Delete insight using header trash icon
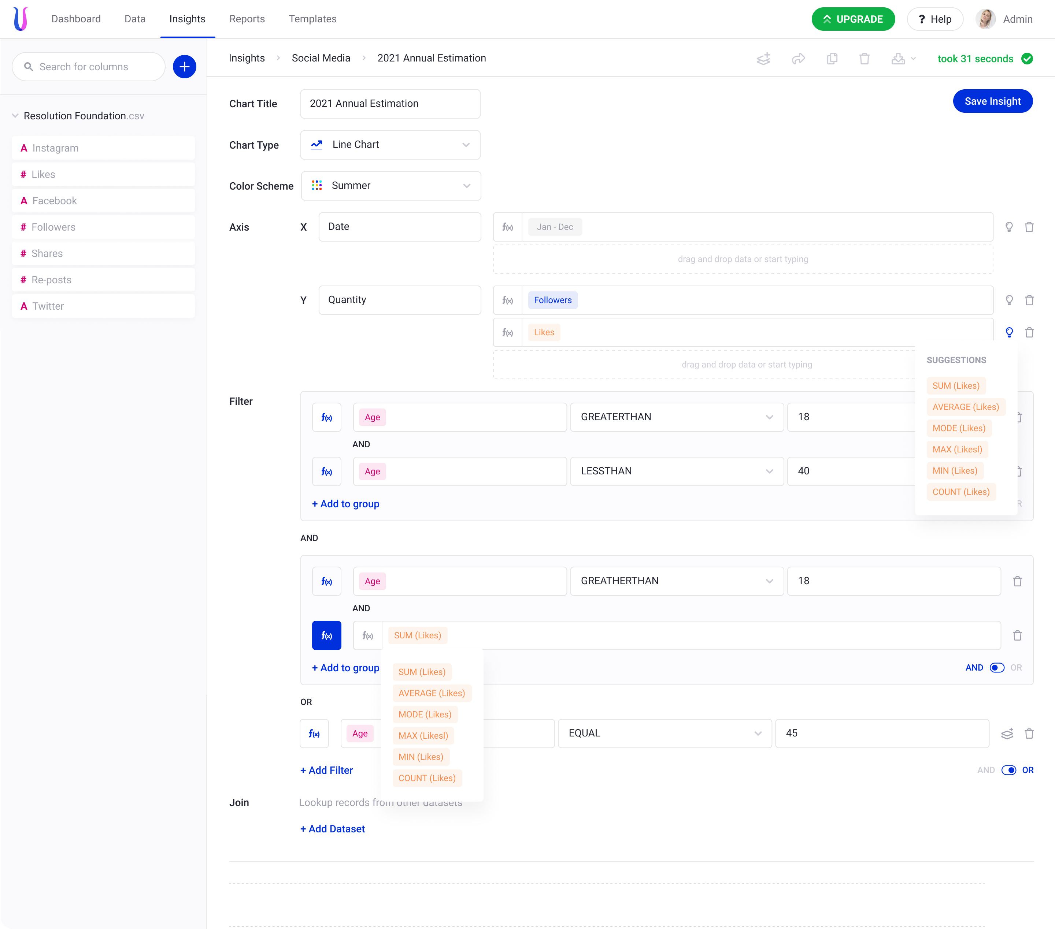The height and width of the screenshot is (929, 1055). pyautogui.click(x=864, y=59)
